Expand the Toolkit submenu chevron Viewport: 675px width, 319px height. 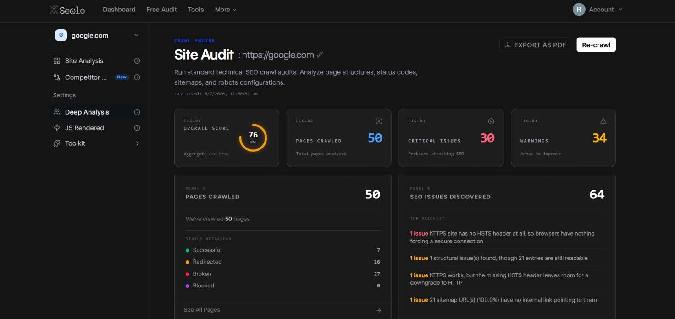pyautogui.click(x=137, y=143)
